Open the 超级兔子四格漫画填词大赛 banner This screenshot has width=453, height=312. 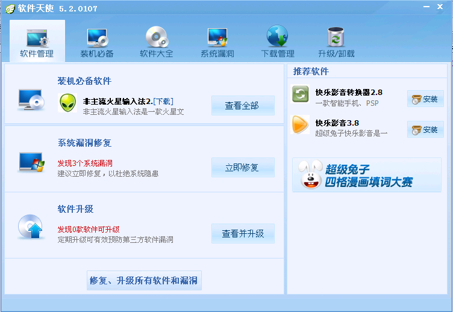367,175
